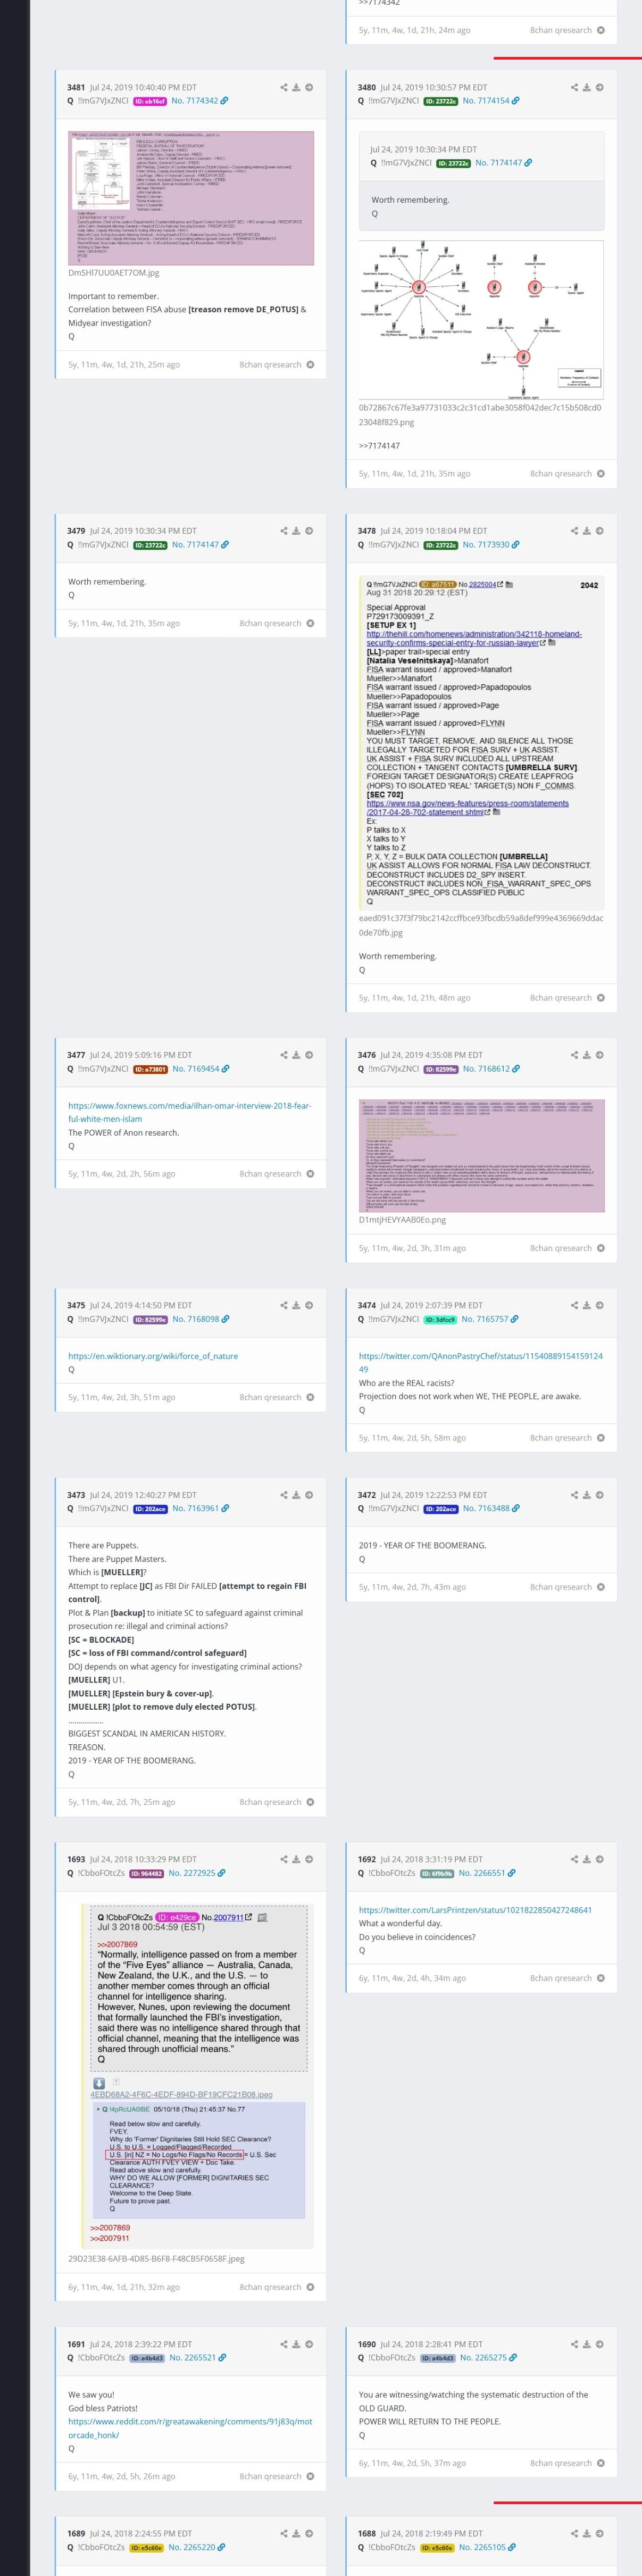Open the LarsPrintzen twitter status link

[475, 1910]
